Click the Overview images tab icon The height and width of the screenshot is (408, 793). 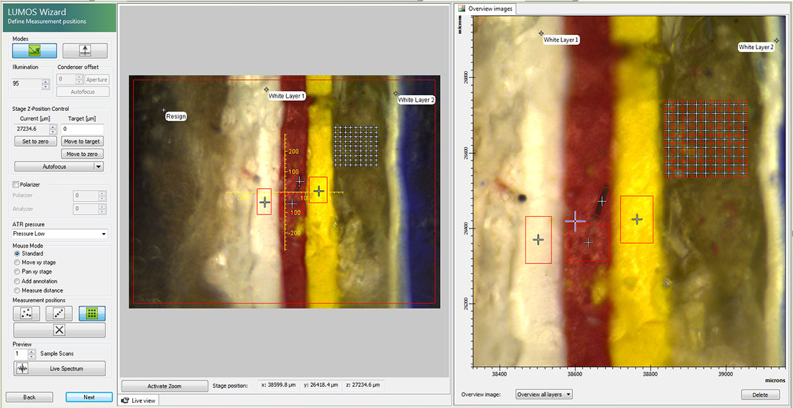pyautogui.click(x=462, y=9)
